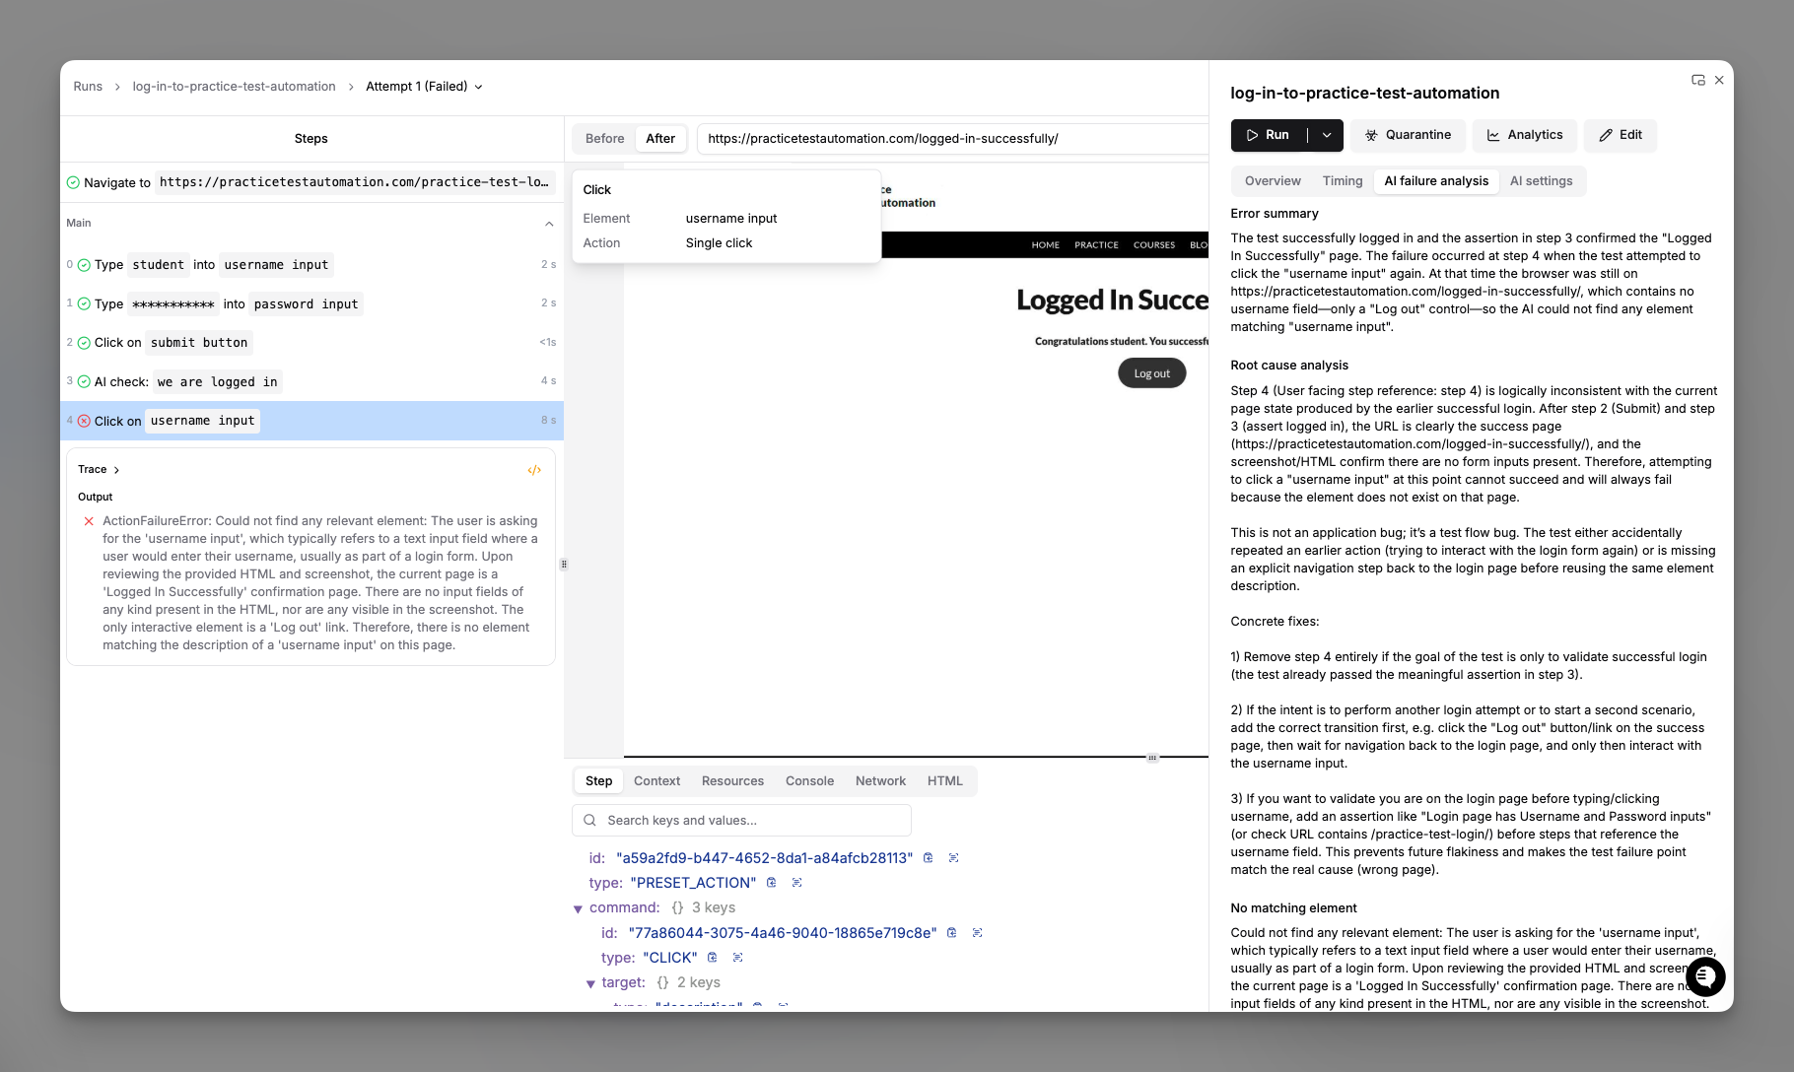Image resolution: width=1794 pixels, height=1072 pixels.
Task: Click the Runs breadcrumb link
Action: (x=88, y=87)
